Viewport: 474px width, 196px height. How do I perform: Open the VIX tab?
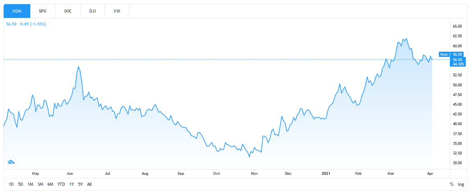pyautogui.click(x=116, y=10)
